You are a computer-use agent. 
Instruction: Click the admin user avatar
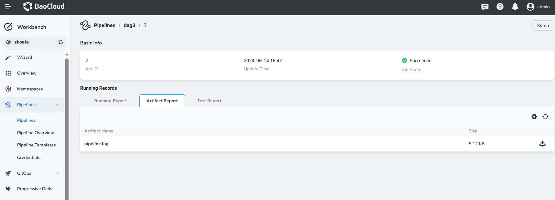pyautogui.click(x=530, y=7)
